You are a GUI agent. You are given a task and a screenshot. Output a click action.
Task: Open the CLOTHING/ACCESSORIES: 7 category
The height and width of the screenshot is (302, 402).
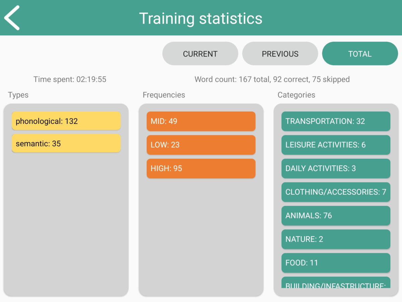point(336,192)
